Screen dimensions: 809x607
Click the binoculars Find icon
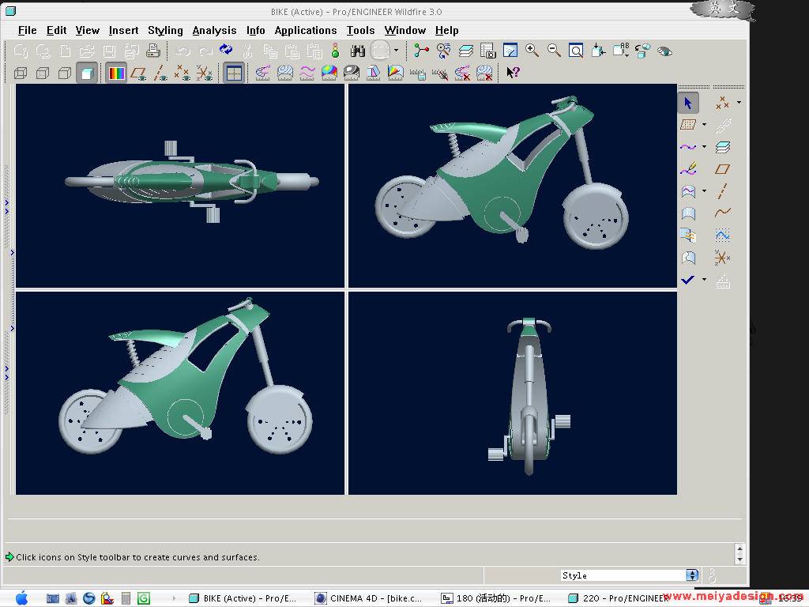(358, 51)
